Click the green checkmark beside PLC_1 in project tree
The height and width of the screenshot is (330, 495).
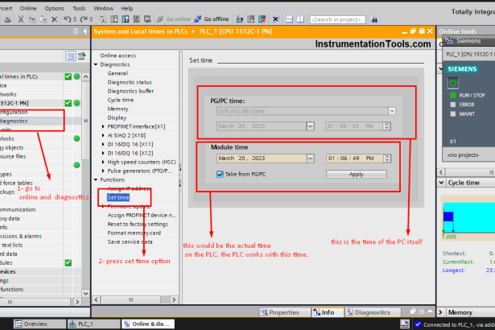pos(68,103)
